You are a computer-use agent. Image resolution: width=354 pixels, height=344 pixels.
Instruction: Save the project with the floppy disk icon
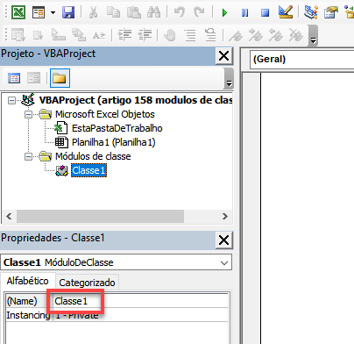point(68,12)
